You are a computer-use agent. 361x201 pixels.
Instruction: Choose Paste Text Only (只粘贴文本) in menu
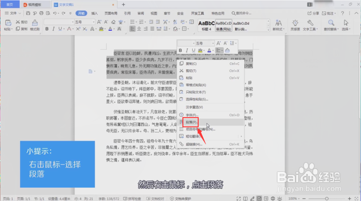point(211,92)
